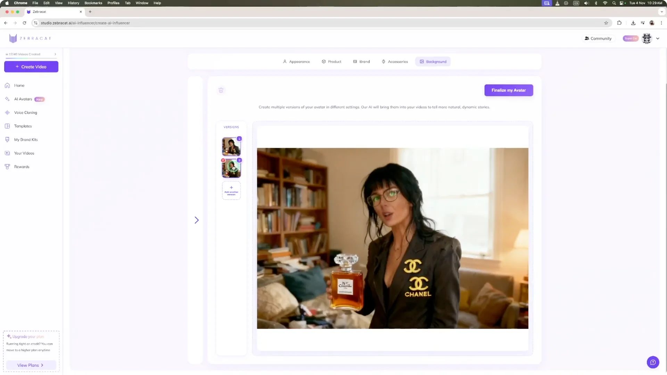Click Finalize my Avatar
Screen dimensions: 667x375
pos(508,90)
